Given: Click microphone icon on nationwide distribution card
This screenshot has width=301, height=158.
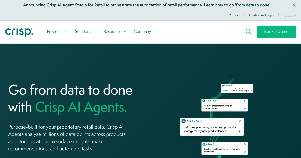Looking at the screenshot, I should (x=245, y=144).
